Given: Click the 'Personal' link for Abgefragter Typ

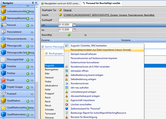Looking at the screenshot, I should 67,10.
